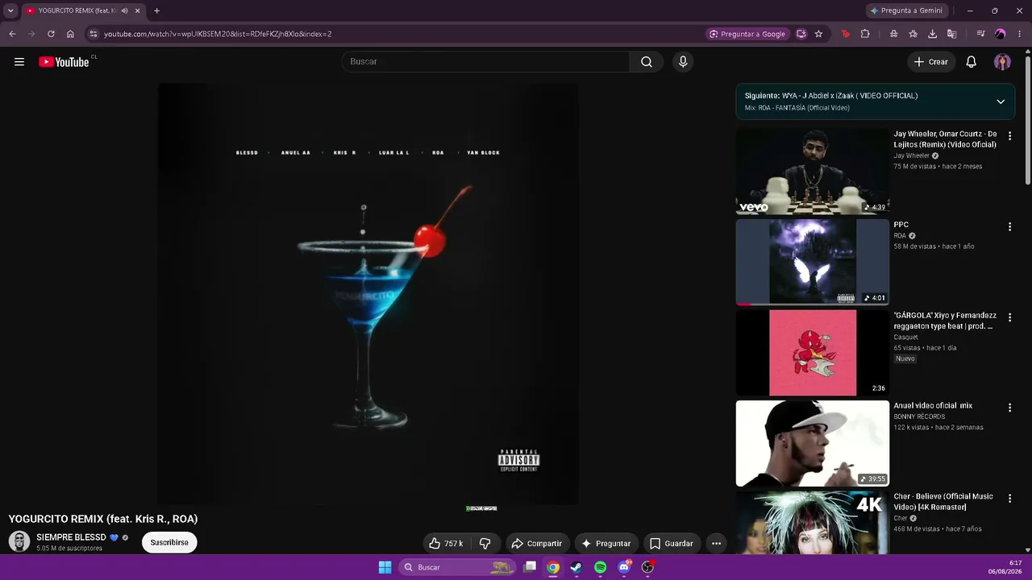
Task: Open options for Cher Believe video
Action: tap(1009, 499)
